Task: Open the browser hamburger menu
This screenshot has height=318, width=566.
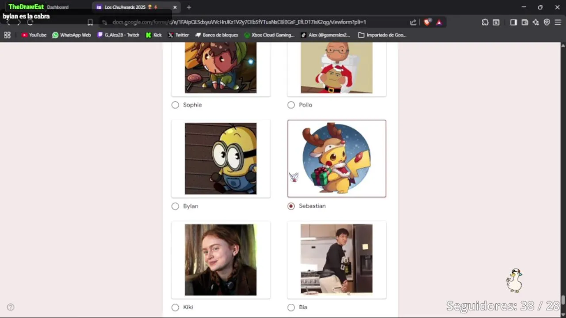Action: click(x=558, y=22)
